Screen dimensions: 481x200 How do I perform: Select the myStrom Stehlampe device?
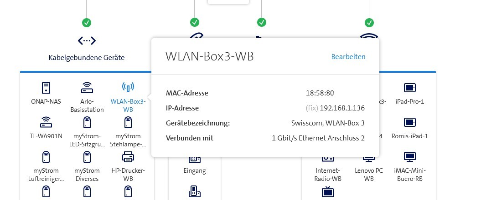[128, 122]
